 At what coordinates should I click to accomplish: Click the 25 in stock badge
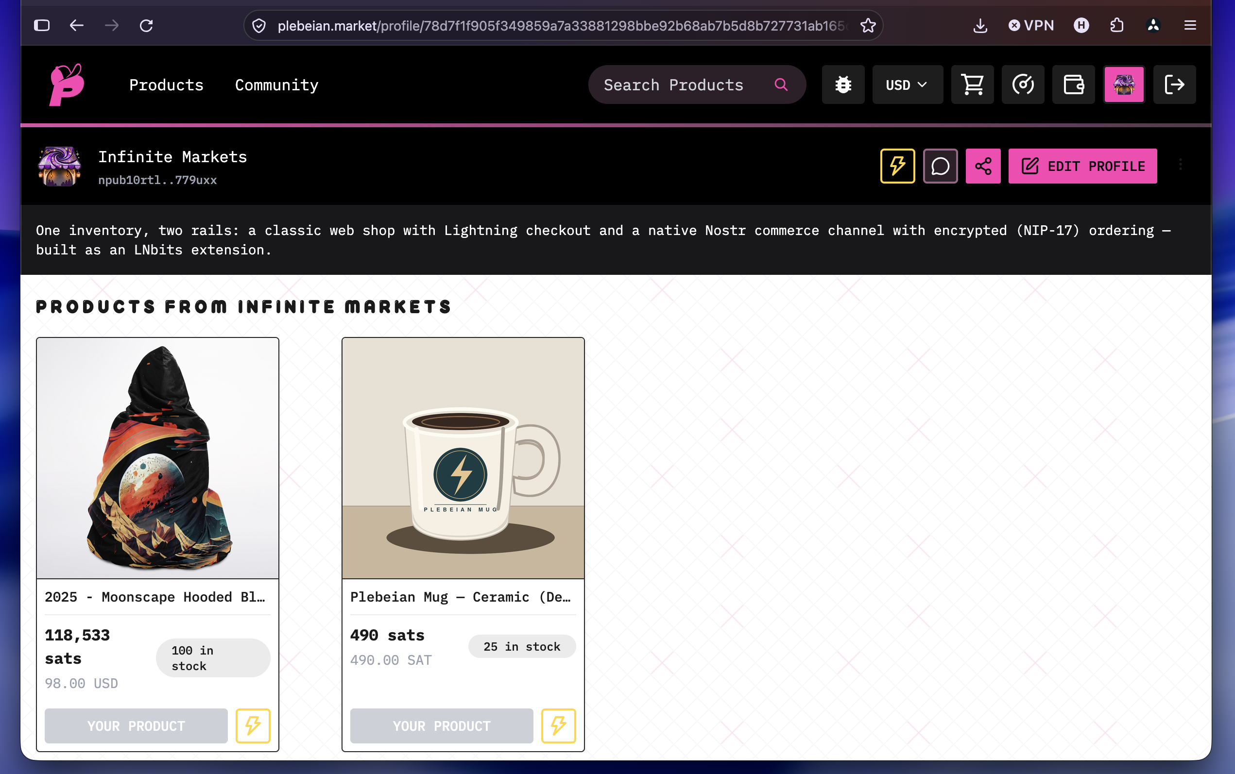(522, 646)
